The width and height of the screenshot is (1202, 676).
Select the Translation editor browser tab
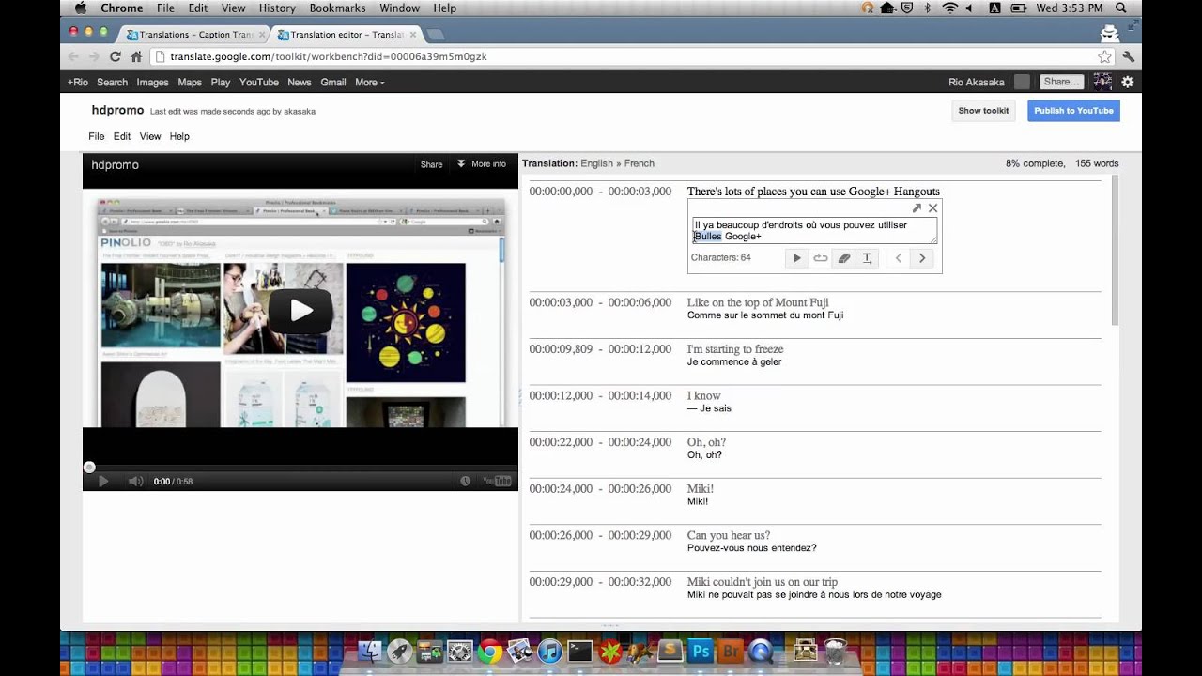pos(345,35)
